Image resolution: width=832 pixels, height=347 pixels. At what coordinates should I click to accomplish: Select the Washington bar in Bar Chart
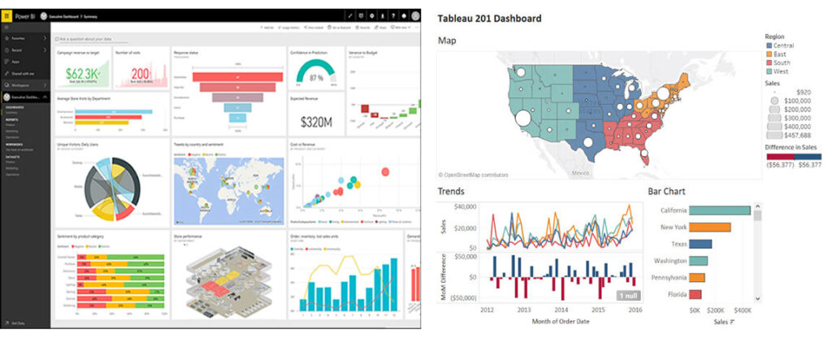tap(699, 261)
